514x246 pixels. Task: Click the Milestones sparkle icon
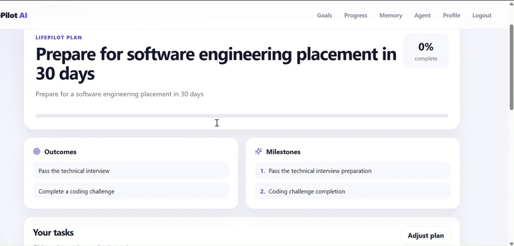click(x=258, y=151)
